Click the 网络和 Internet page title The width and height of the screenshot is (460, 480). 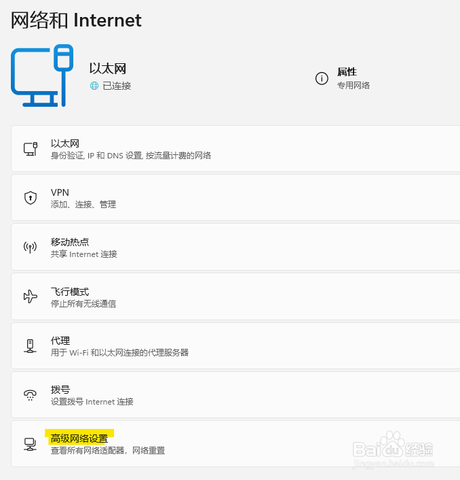[76, 20]
